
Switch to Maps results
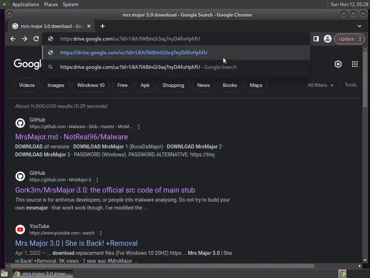[x=256, y=85]
